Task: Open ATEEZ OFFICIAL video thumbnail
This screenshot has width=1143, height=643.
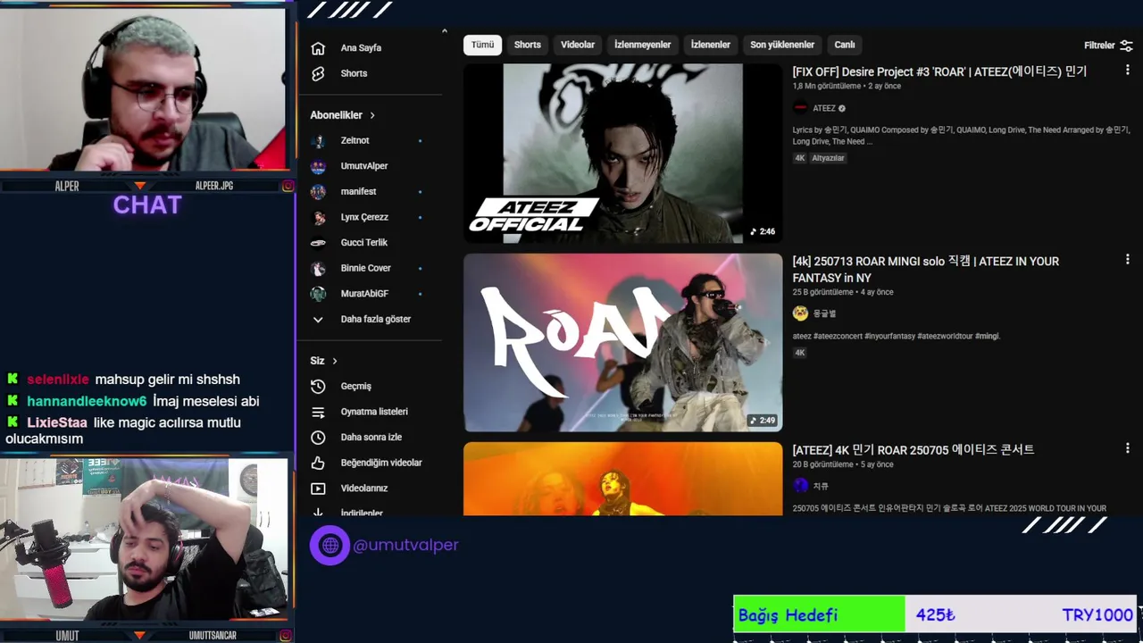Action: coord(622,153)
